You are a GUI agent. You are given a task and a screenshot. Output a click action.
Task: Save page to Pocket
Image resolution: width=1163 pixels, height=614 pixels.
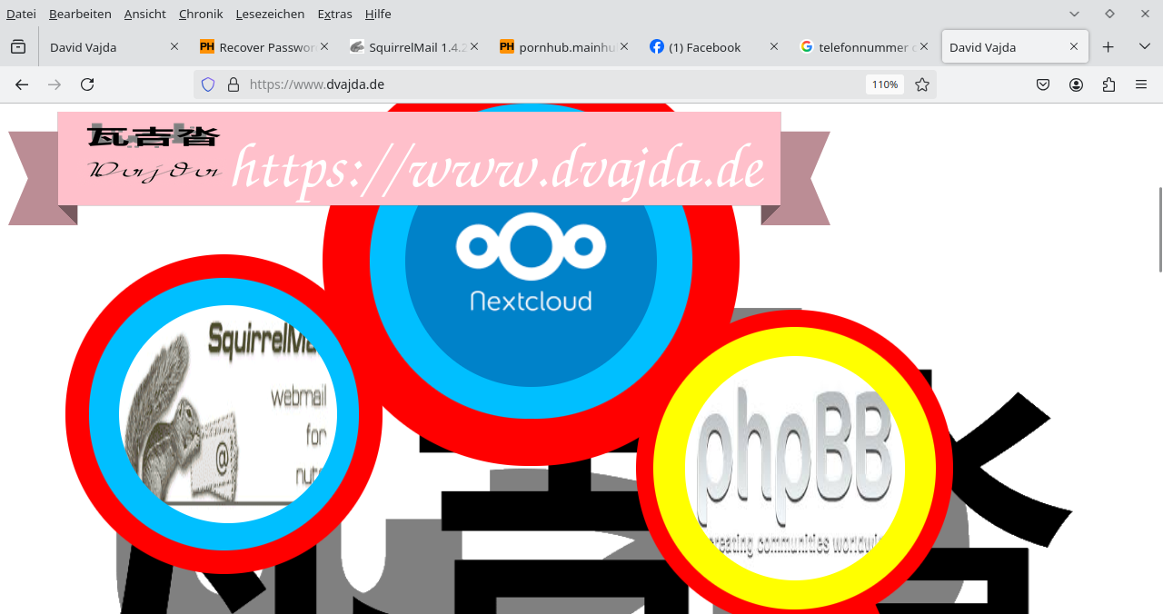[1043, 84]
